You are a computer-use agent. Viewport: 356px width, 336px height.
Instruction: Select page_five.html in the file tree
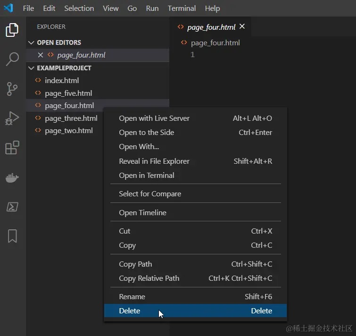pyautogui.click(x=98, y=93)
